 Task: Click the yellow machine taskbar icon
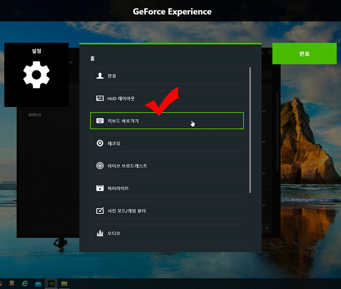pos(12,283)
